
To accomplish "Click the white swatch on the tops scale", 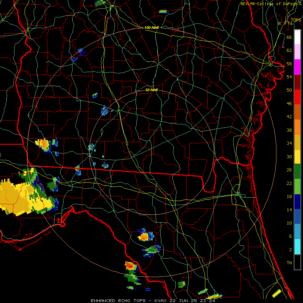I will click(x=297, y=37).
